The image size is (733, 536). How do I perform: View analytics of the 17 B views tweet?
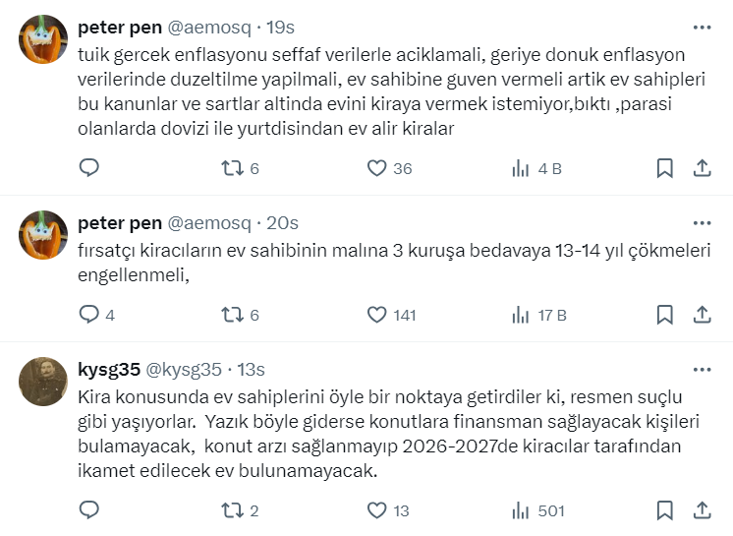click(x=521, y=315)
